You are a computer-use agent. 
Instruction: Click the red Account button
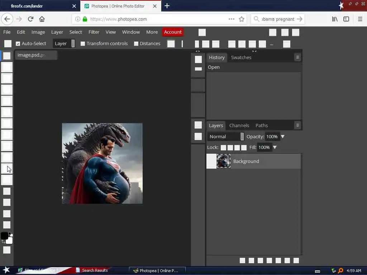click(173, 32)
